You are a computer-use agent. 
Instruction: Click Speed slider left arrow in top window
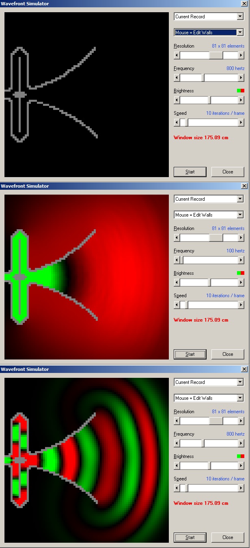click(x=177, y=123)
